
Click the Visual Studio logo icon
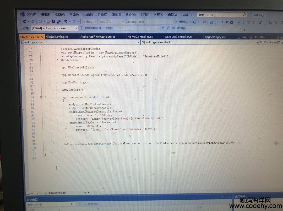[x=22, y=14]
